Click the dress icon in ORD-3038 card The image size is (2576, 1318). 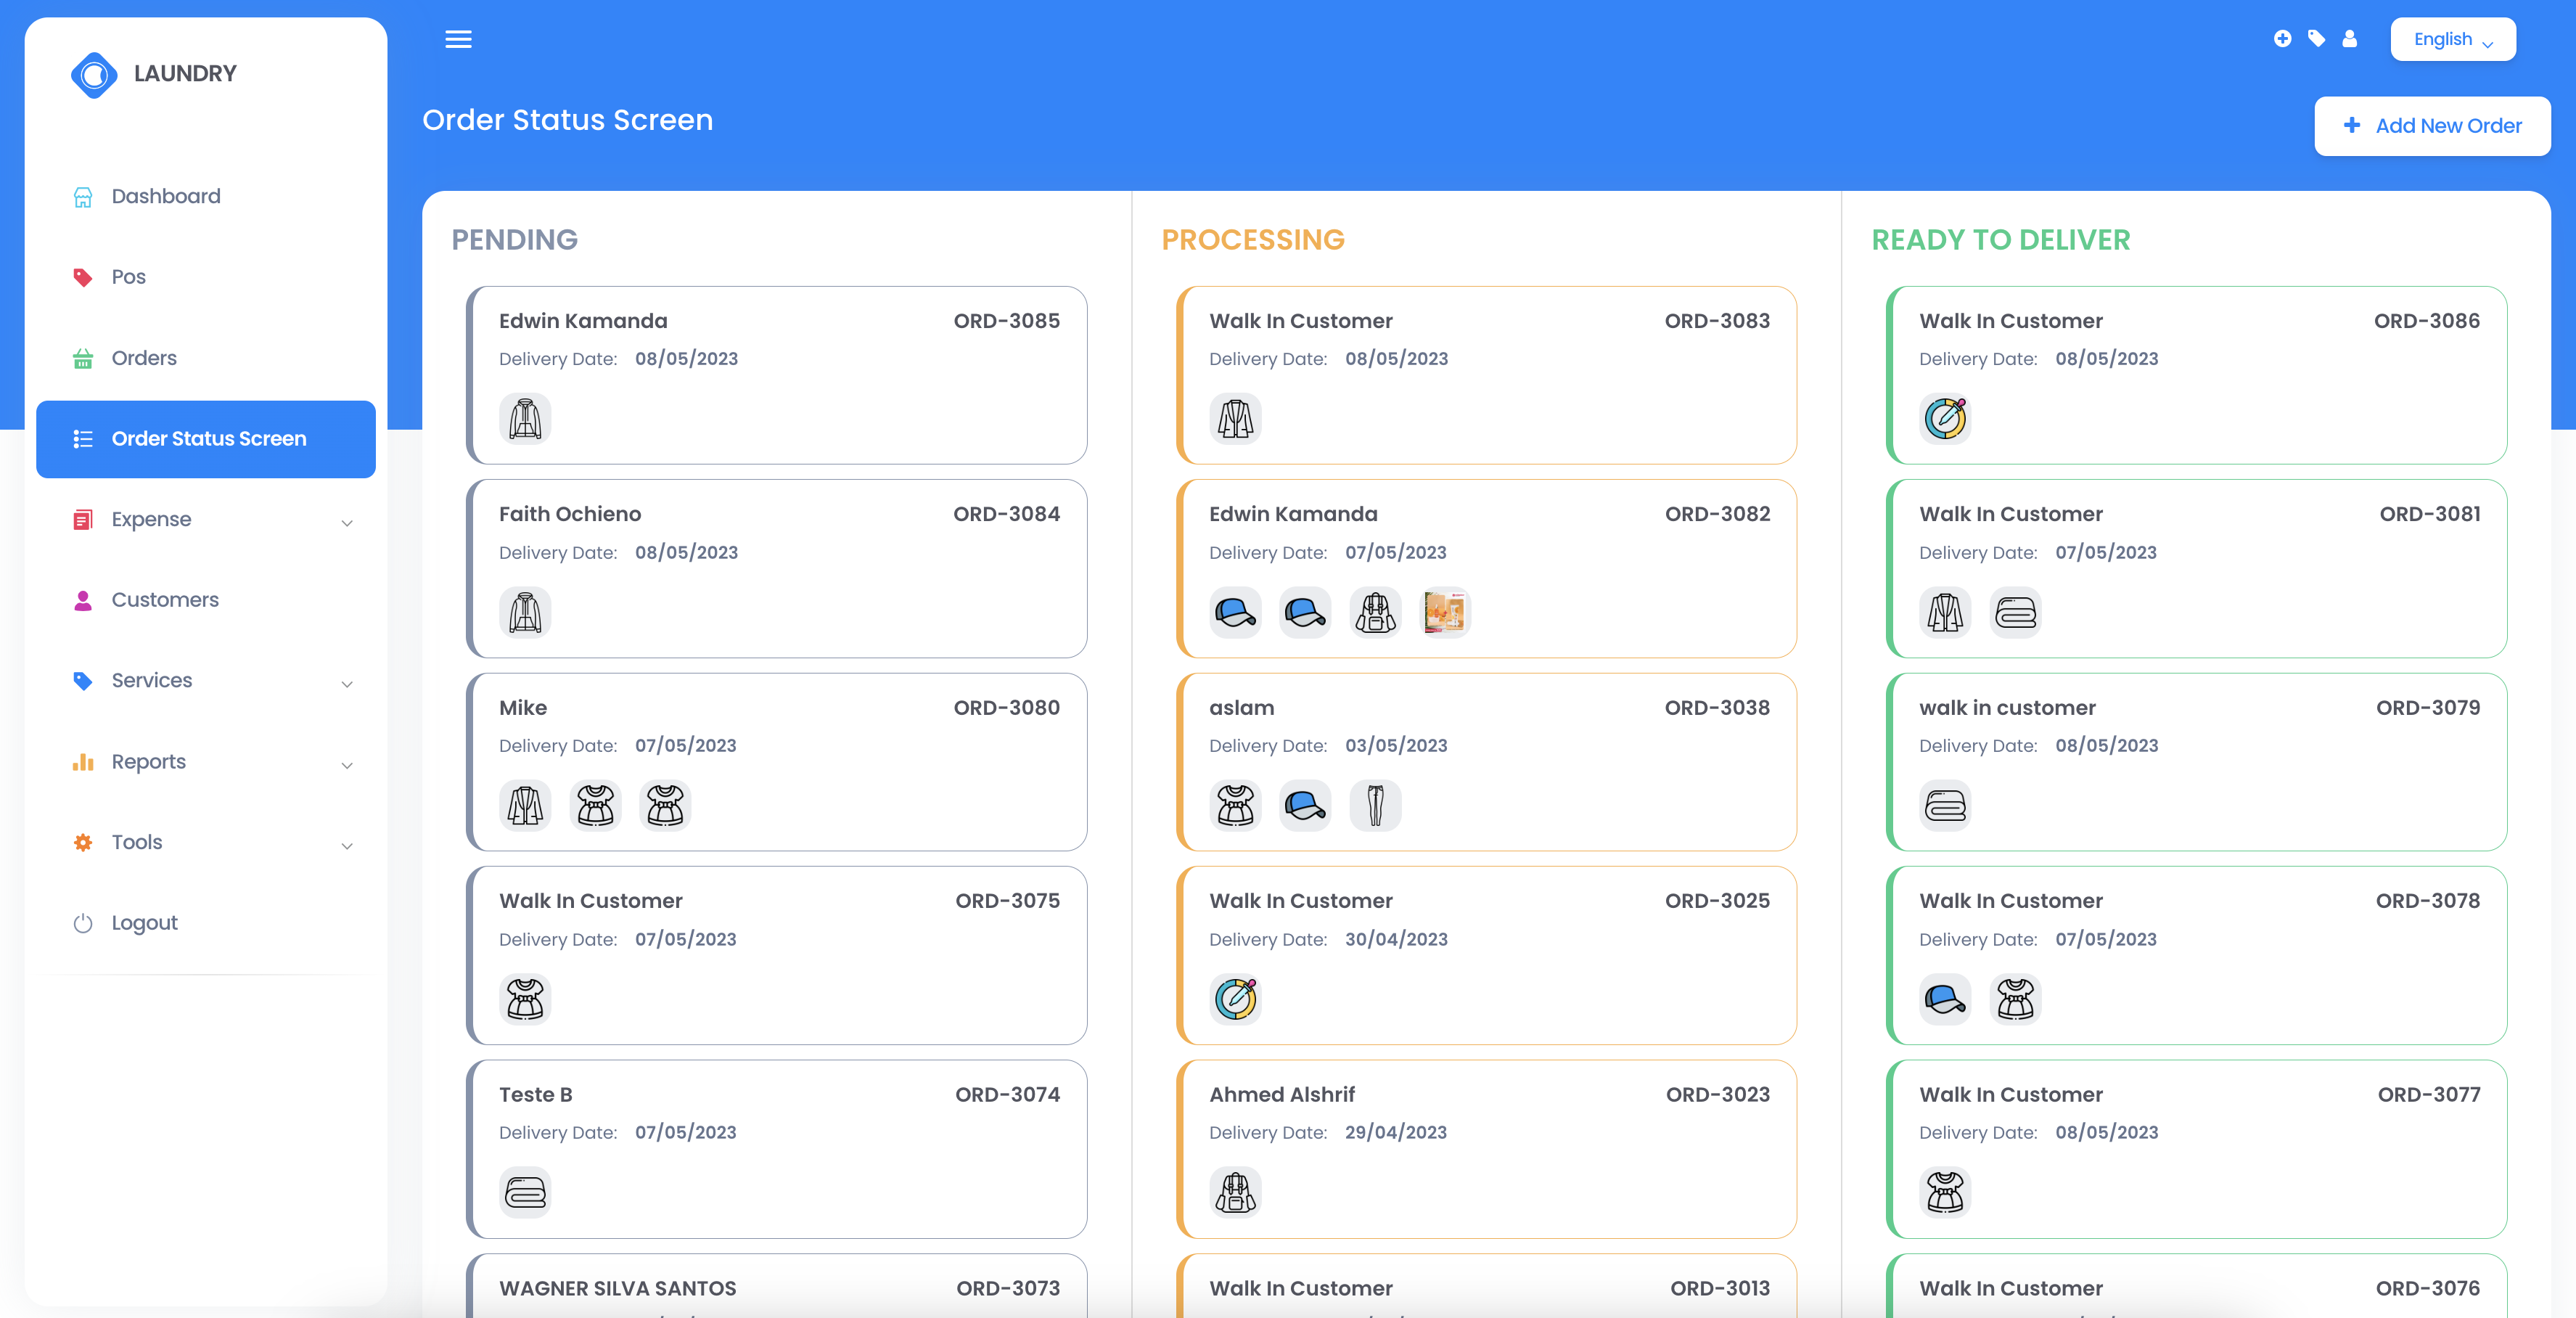(x=1235, y=805)
